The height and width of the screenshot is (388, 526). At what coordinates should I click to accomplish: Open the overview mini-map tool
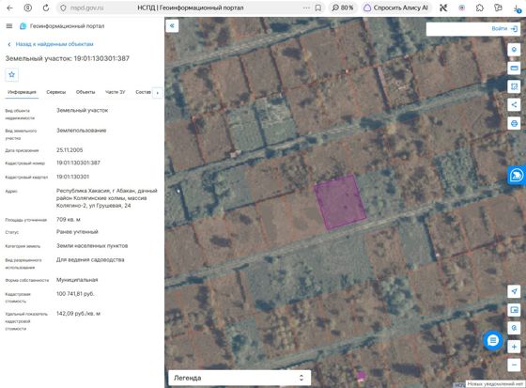514,309
